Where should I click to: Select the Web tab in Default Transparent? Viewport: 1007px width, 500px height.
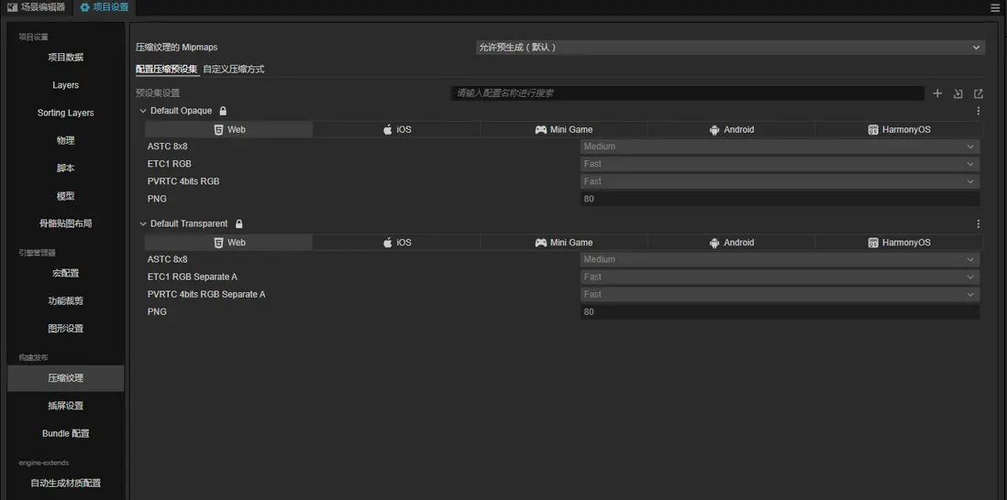click(x=228, y=243)
